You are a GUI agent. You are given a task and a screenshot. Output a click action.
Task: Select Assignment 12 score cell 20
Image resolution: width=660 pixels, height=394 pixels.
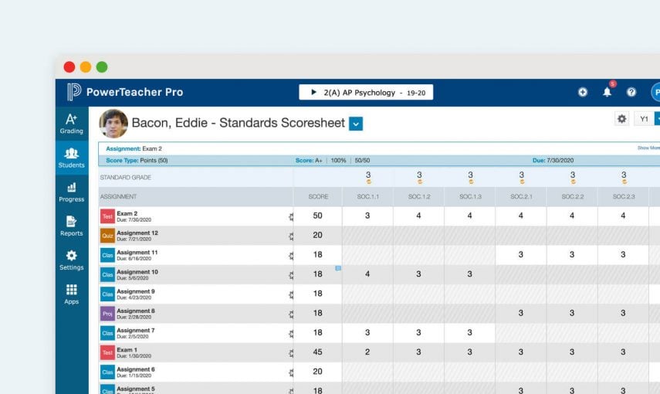click(x=318, y=235)
